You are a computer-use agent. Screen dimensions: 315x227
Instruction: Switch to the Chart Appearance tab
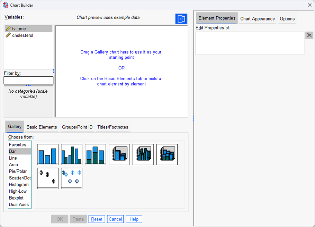pos(257,19)
